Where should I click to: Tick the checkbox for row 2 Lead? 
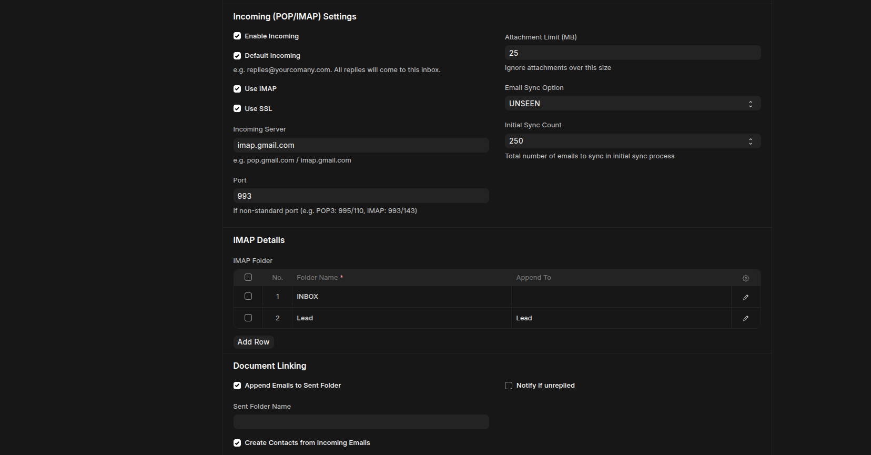point(248,318)
